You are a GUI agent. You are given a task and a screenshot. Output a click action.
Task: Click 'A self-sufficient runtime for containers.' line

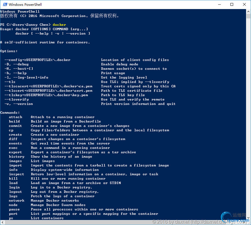[45, 42]
